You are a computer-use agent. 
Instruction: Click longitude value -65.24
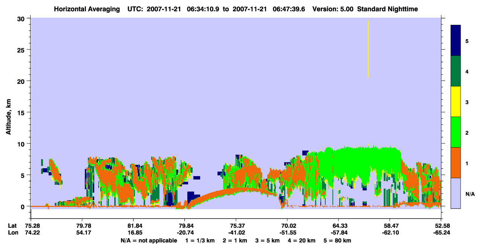coord(441,233)
